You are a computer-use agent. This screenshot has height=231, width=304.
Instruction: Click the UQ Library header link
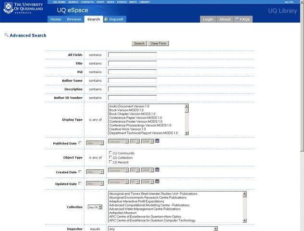click(x=282, y=11)
